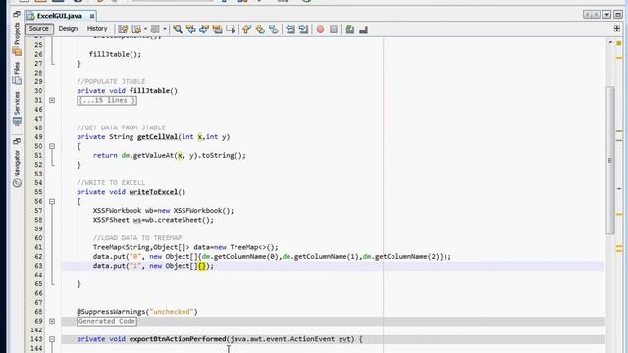628x353 pixels.
Task: Click the scrollbar up arrow
Action: (610, 42)
